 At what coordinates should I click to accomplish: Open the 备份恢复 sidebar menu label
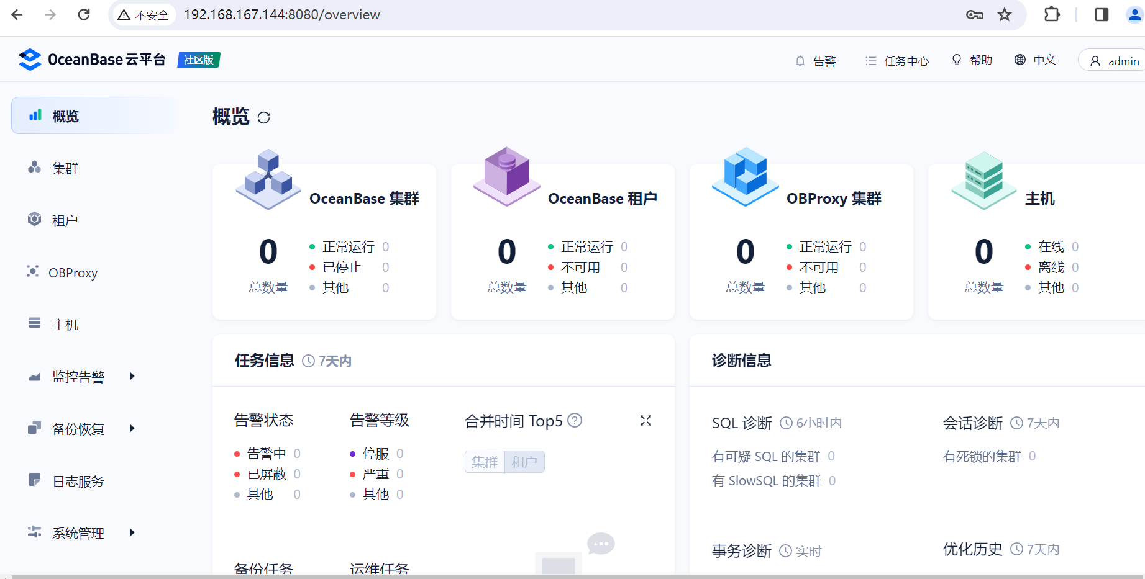pos(78,429)
